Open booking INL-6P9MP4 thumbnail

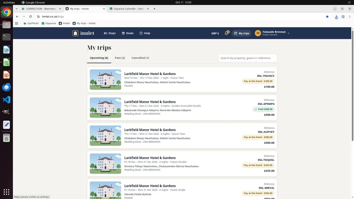tap(105, 108)
